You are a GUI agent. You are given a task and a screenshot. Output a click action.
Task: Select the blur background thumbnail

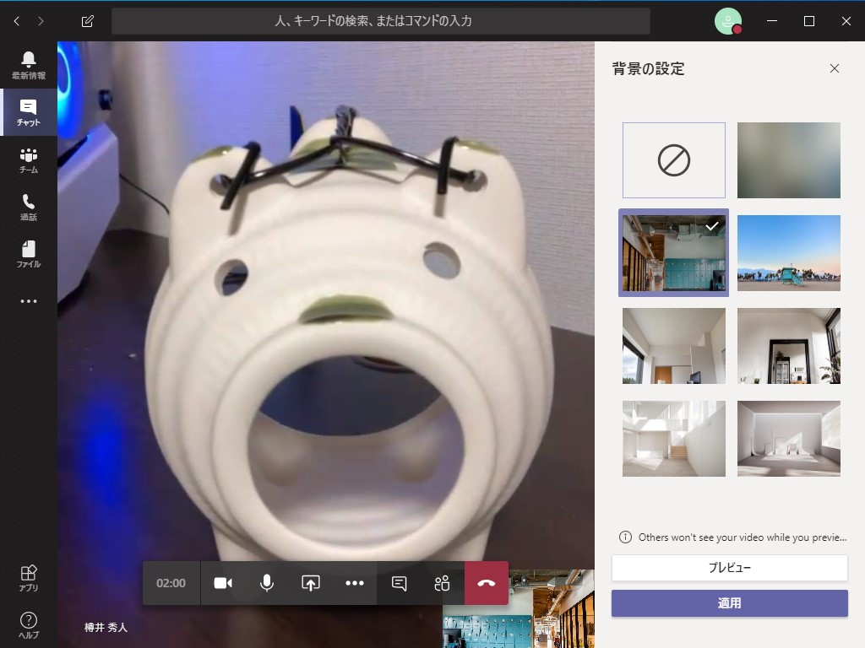[x=788, y=160]
